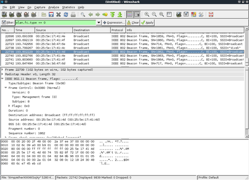Select the Type: Management frame line
Image resolution: width=249 pixels, height=180 pixels.
[x=34, y=97]
